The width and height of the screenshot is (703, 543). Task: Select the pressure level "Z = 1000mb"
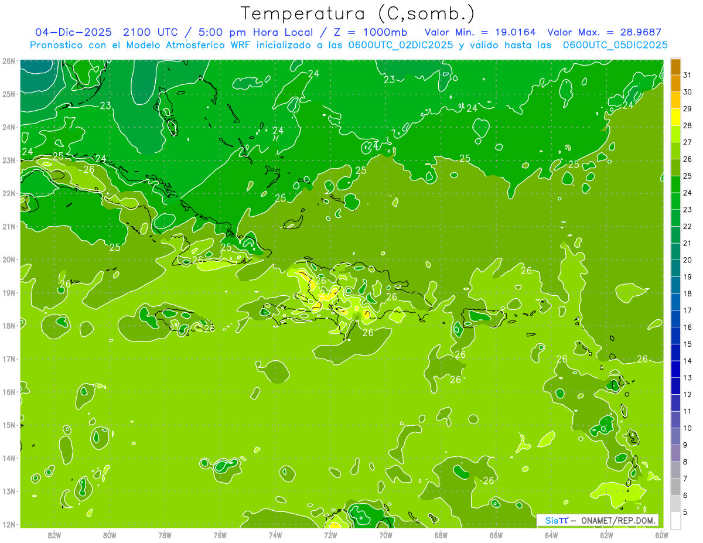[370, 32]
